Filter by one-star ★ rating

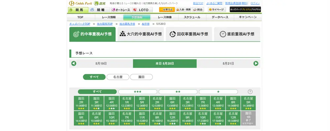pos(218,92)
